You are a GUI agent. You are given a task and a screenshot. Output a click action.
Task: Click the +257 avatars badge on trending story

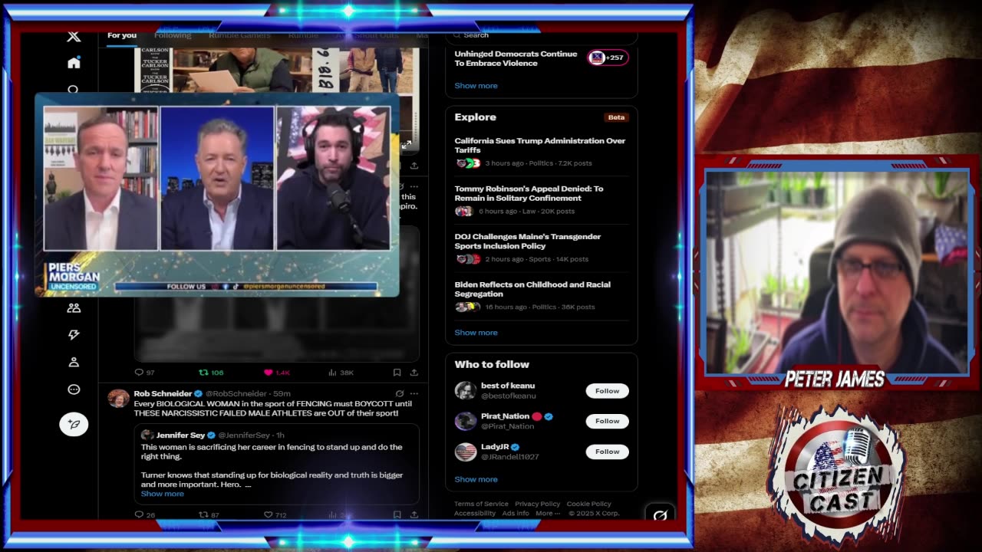(x=608, y=58)
